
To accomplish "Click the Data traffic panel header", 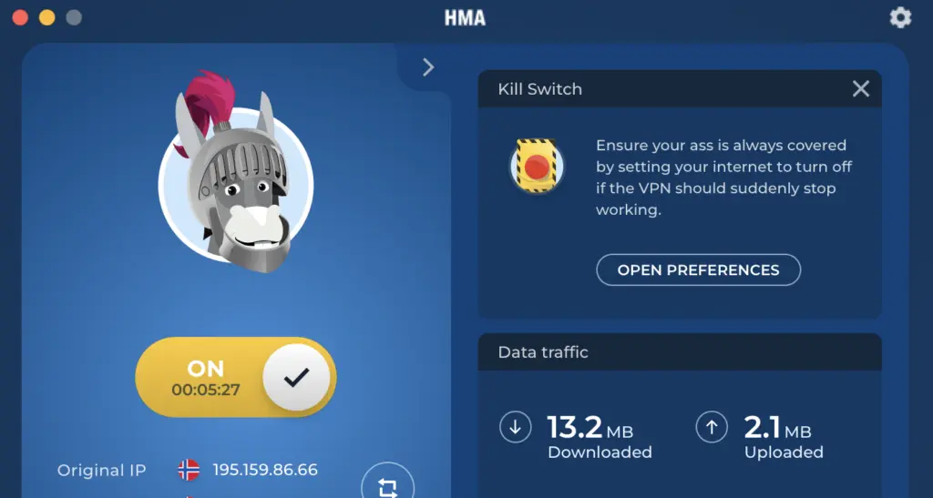I will (x=680, y=351).
